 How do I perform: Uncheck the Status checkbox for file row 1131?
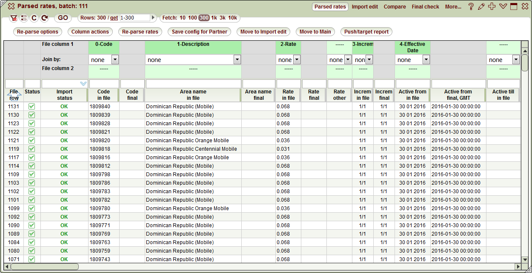(x=31, y=106)
